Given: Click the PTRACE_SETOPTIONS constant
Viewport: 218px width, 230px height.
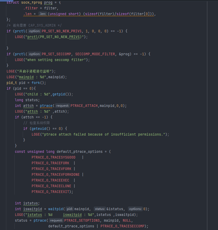Looking at the screenshot, I should pyautogui.click(x=82, y=220).
